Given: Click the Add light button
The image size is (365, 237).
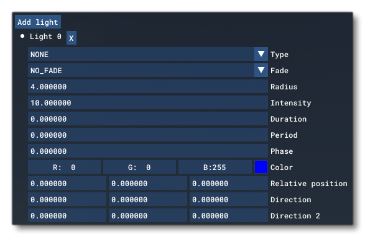Looking at the screenshot, I should click(38, 22).
